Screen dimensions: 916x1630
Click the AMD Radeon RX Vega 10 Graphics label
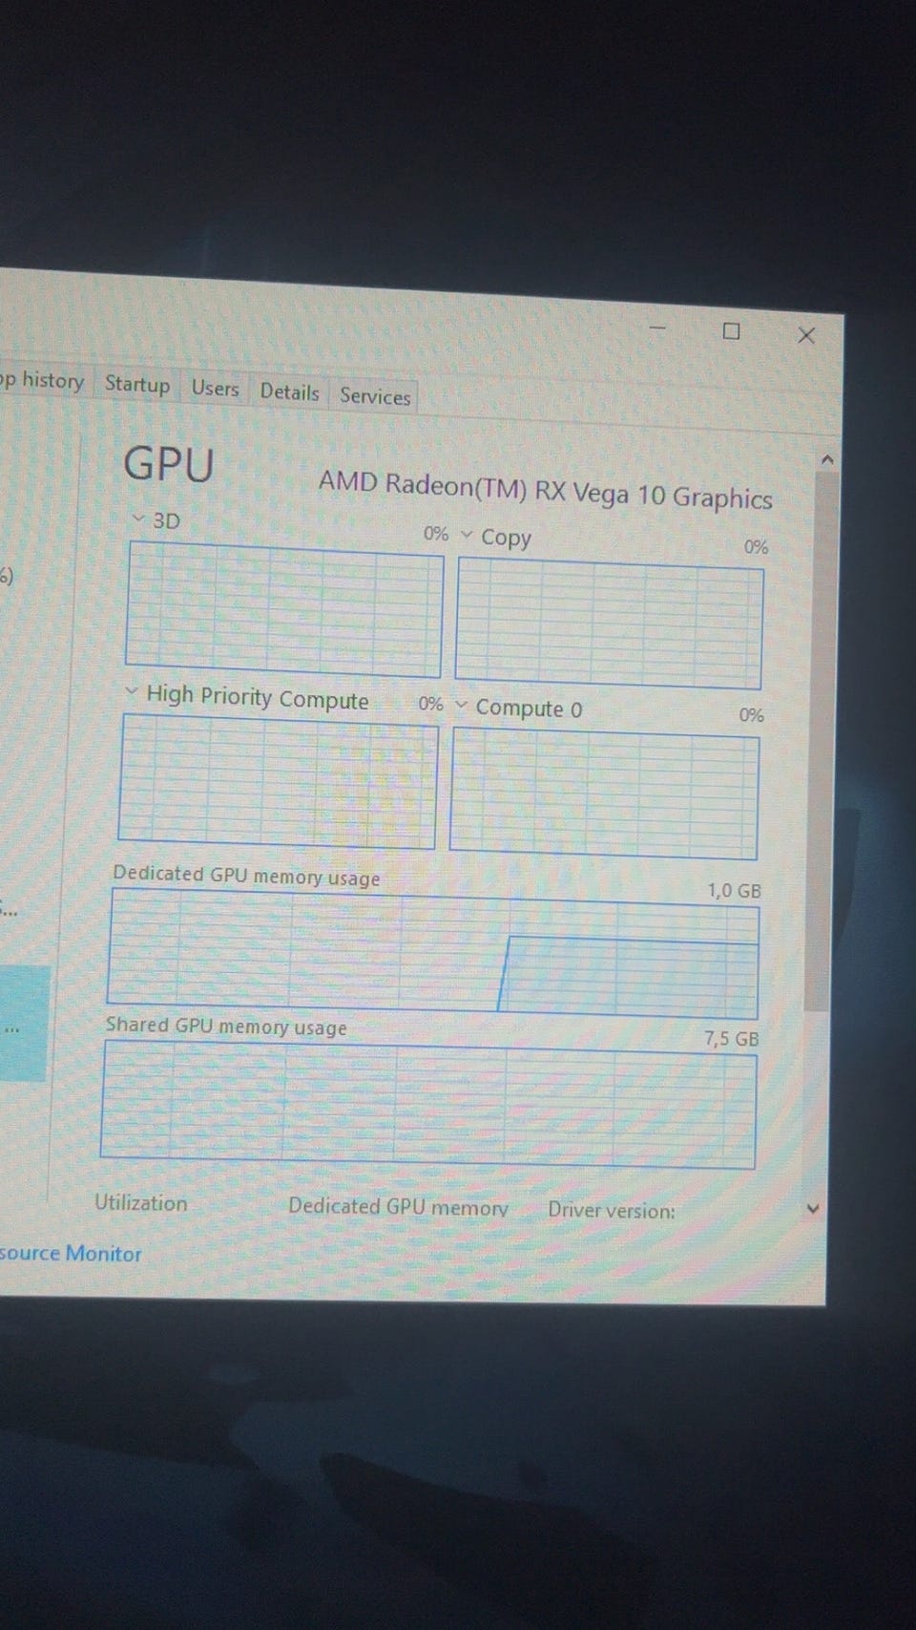546,490
